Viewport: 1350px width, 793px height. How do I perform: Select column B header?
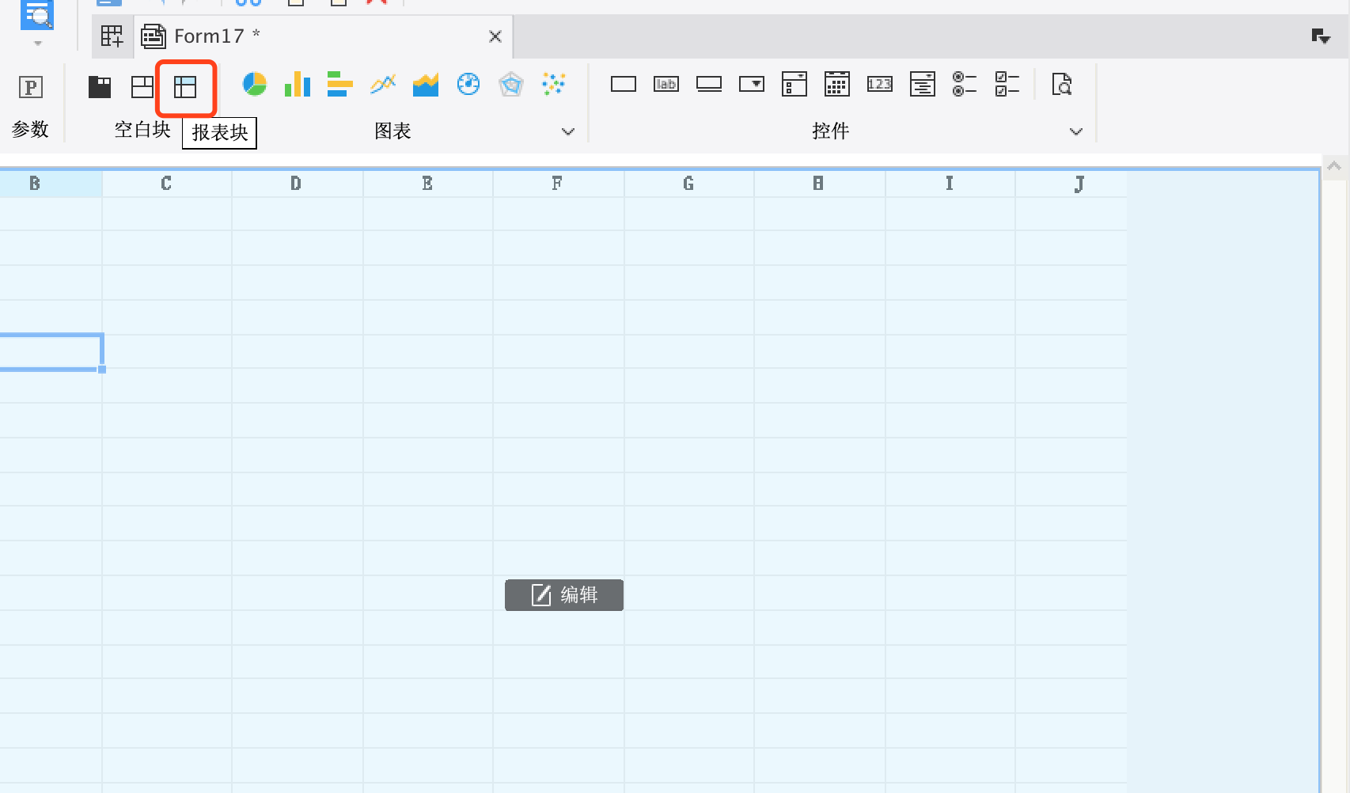pyautogui.click(x=51, y=184)
